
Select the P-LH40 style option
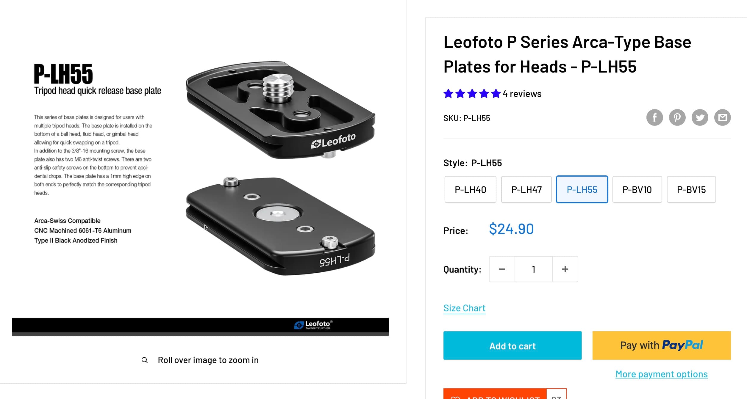(470, 189)
